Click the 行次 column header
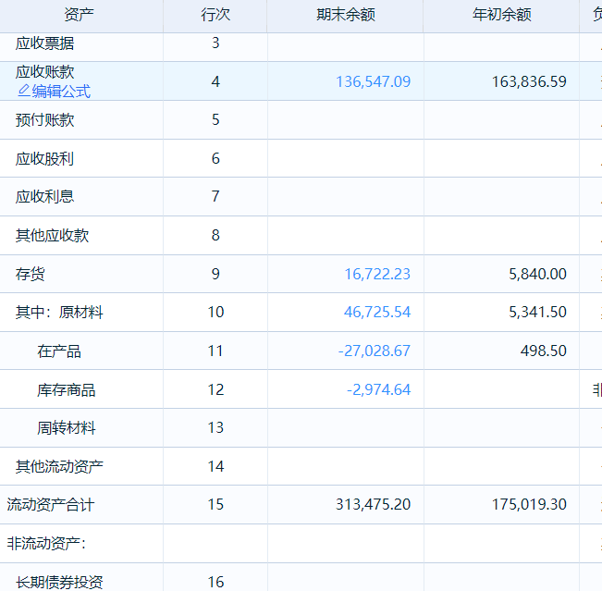The width and height of the screenshot is (602, 591). [x=215, y=16]
